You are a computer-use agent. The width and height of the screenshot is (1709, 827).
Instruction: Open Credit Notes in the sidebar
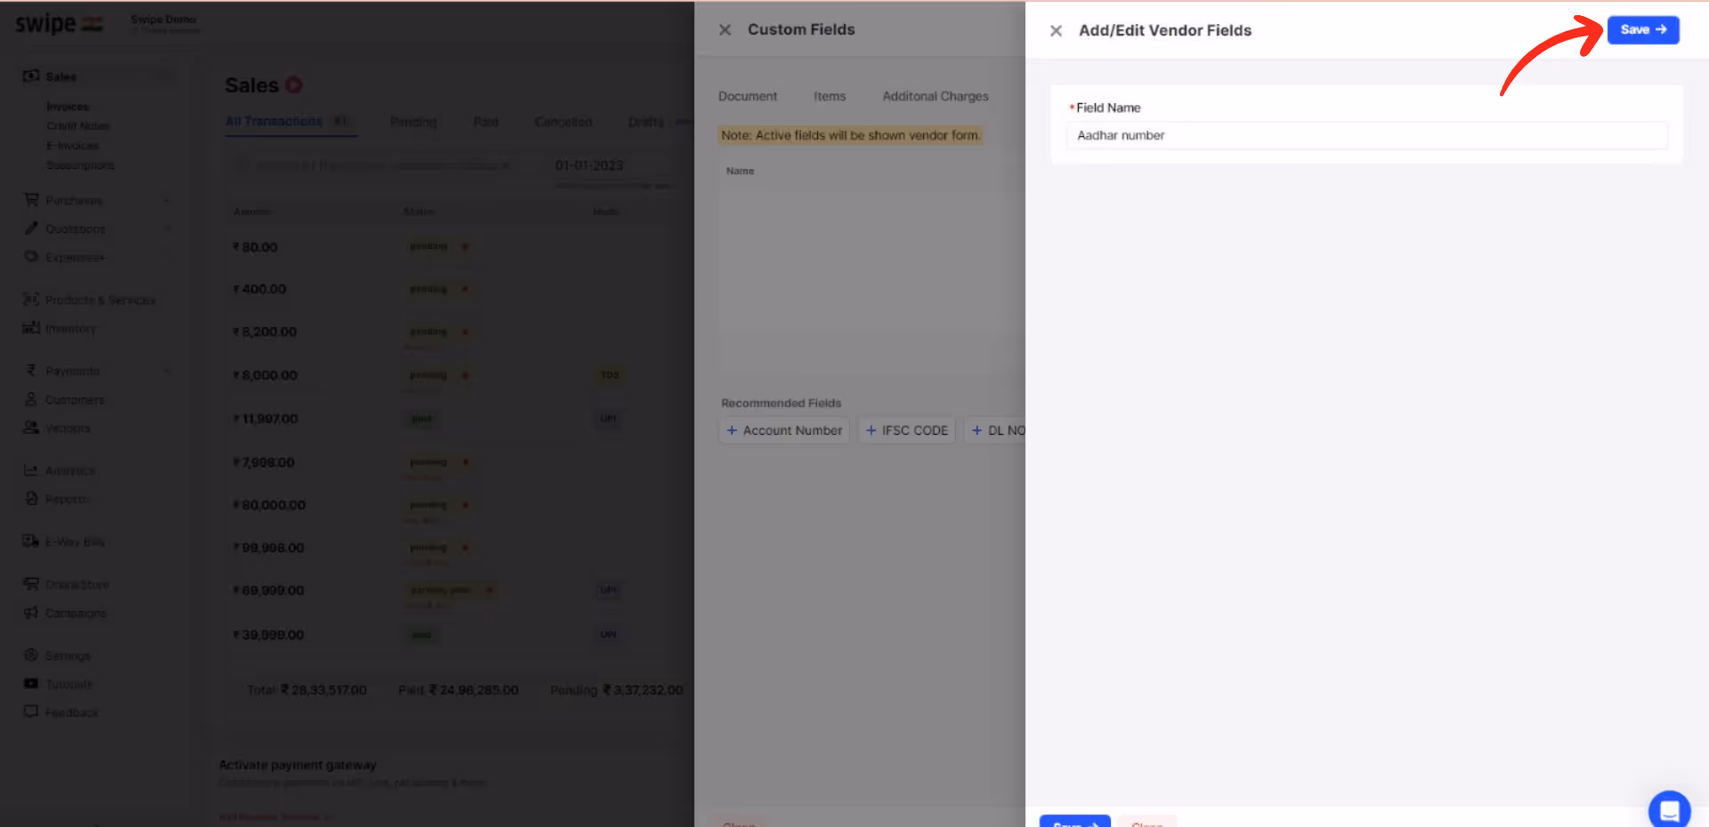point(78,126)
